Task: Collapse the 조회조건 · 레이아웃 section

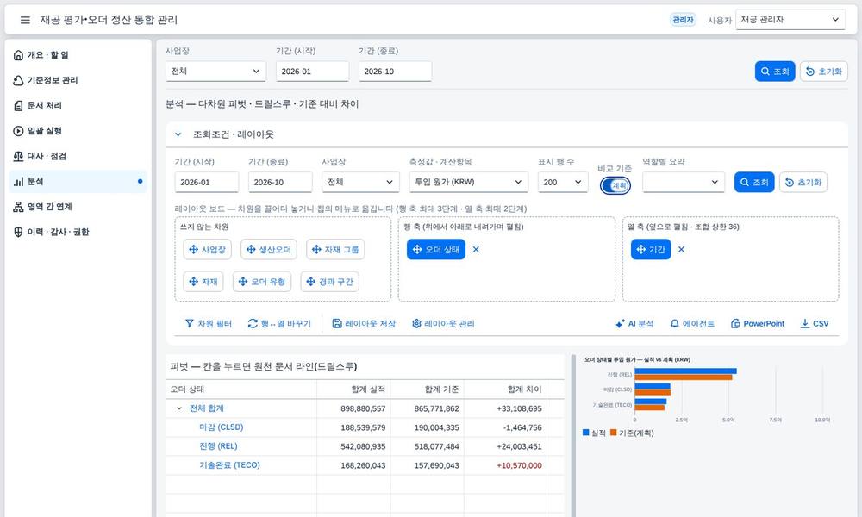Action: coord(178,134)
